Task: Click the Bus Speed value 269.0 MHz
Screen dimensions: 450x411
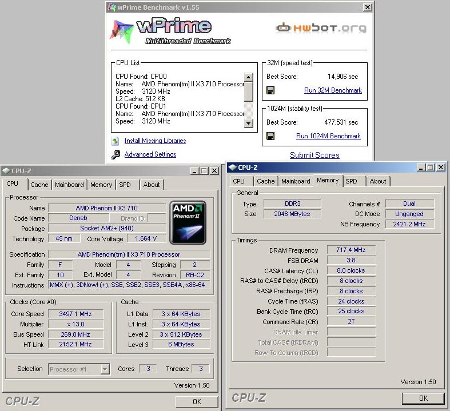Action: (x=75, y=334)
